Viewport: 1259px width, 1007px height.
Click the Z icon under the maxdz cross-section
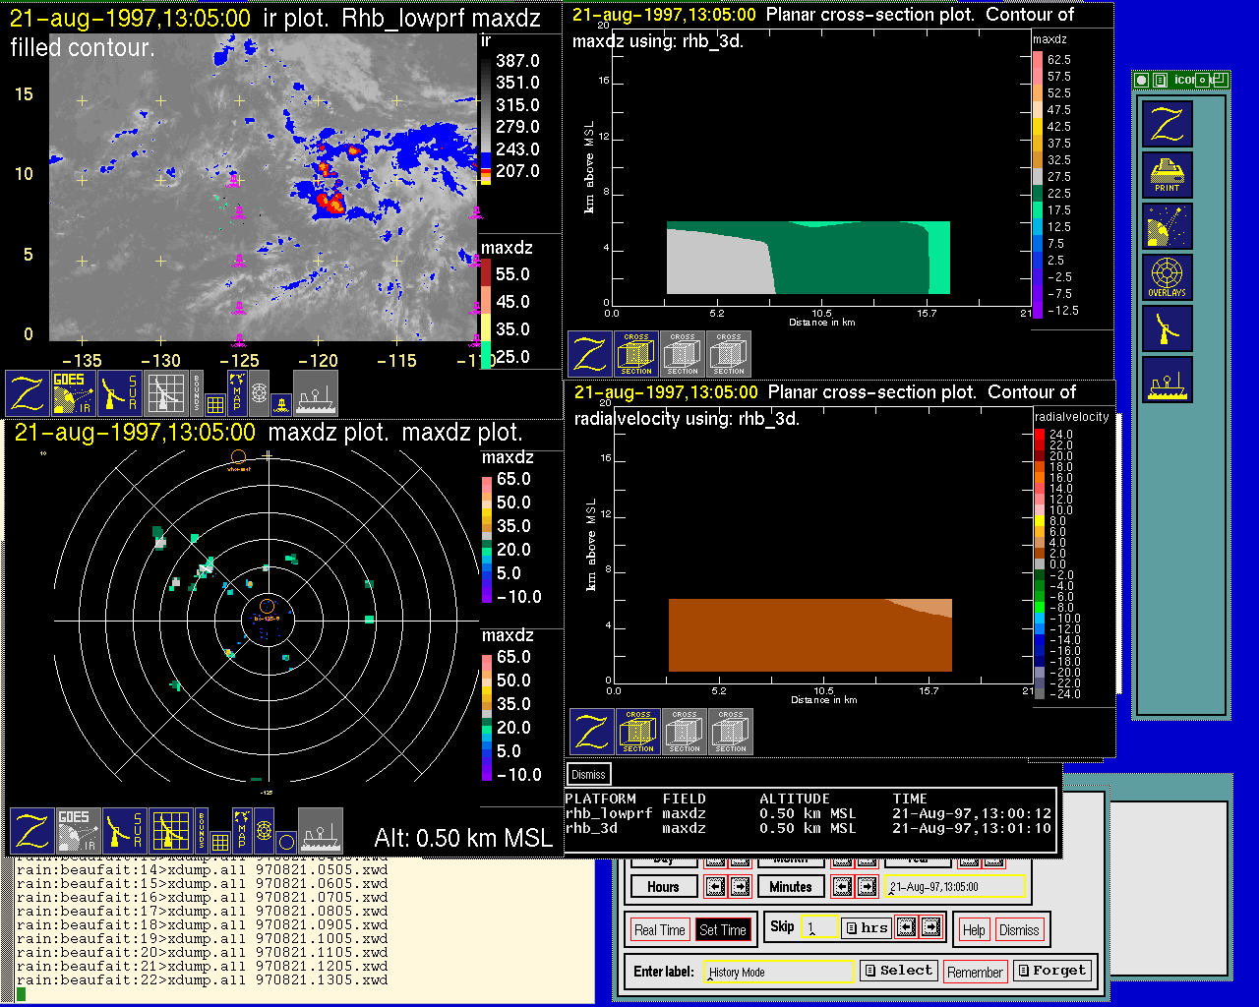[x=590, y=354]
